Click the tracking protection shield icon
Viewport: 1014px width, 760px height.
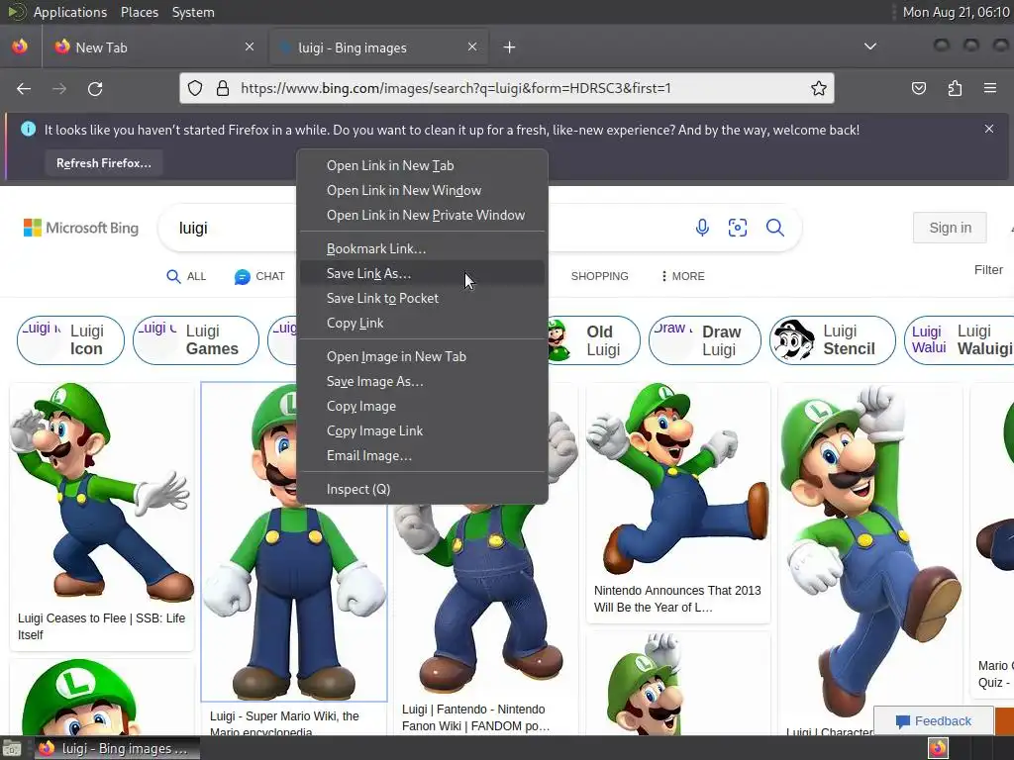click(195, 88)
